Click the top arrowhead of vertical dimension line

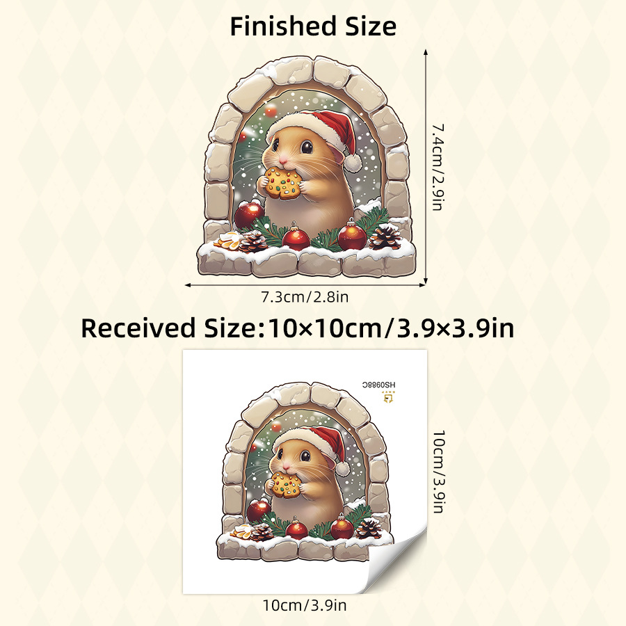pos(426,53)
